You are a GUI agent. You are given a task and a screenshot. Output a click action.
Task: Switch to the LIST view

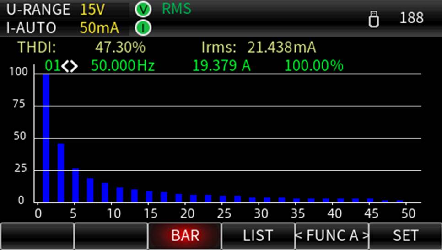[258, 235]
